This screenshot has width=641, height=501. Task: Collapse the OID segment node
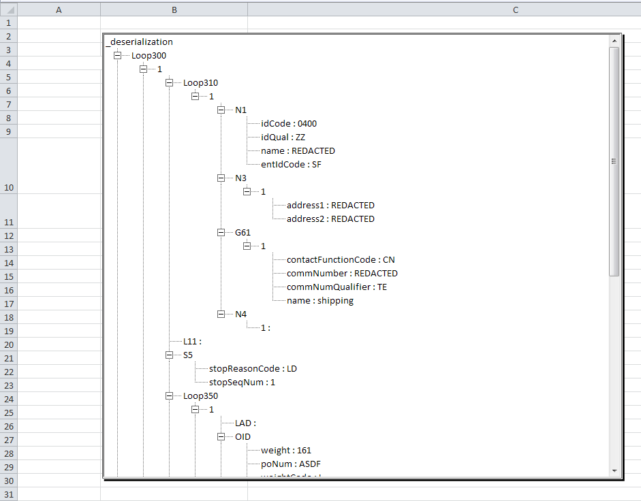click(221, 436)
